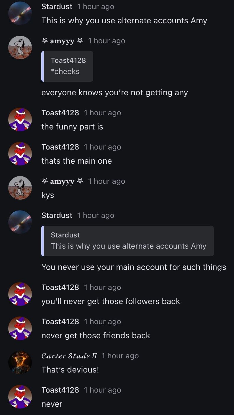Open amyyy's Snoopy avatar beside the cheeks reply
Image resolution: width=234 pixels, height=415 pixels.
click(20, 47)
